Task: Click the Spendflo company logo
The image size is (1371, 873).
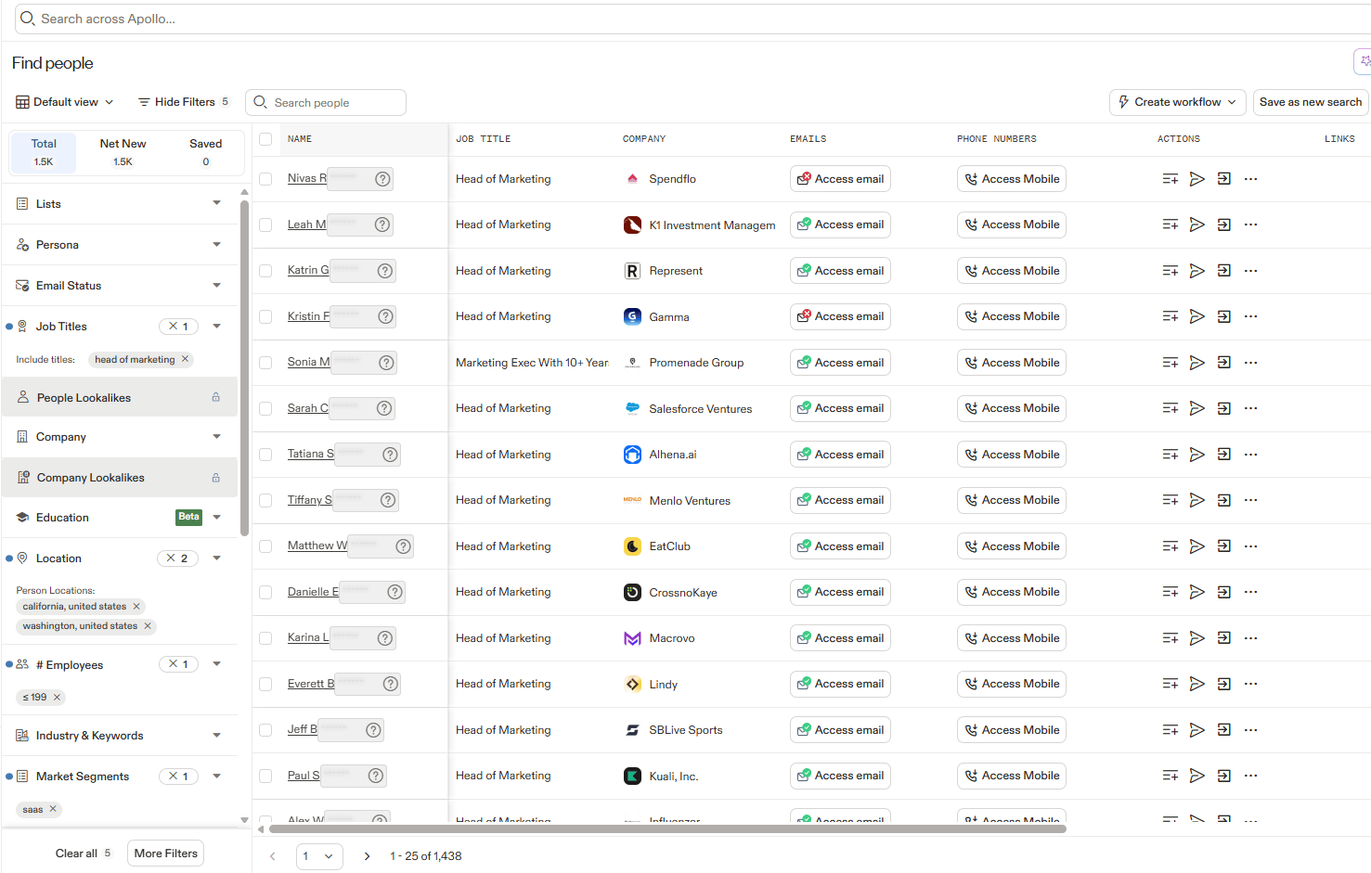Action: pyautogui.click(x=632, y=179)
